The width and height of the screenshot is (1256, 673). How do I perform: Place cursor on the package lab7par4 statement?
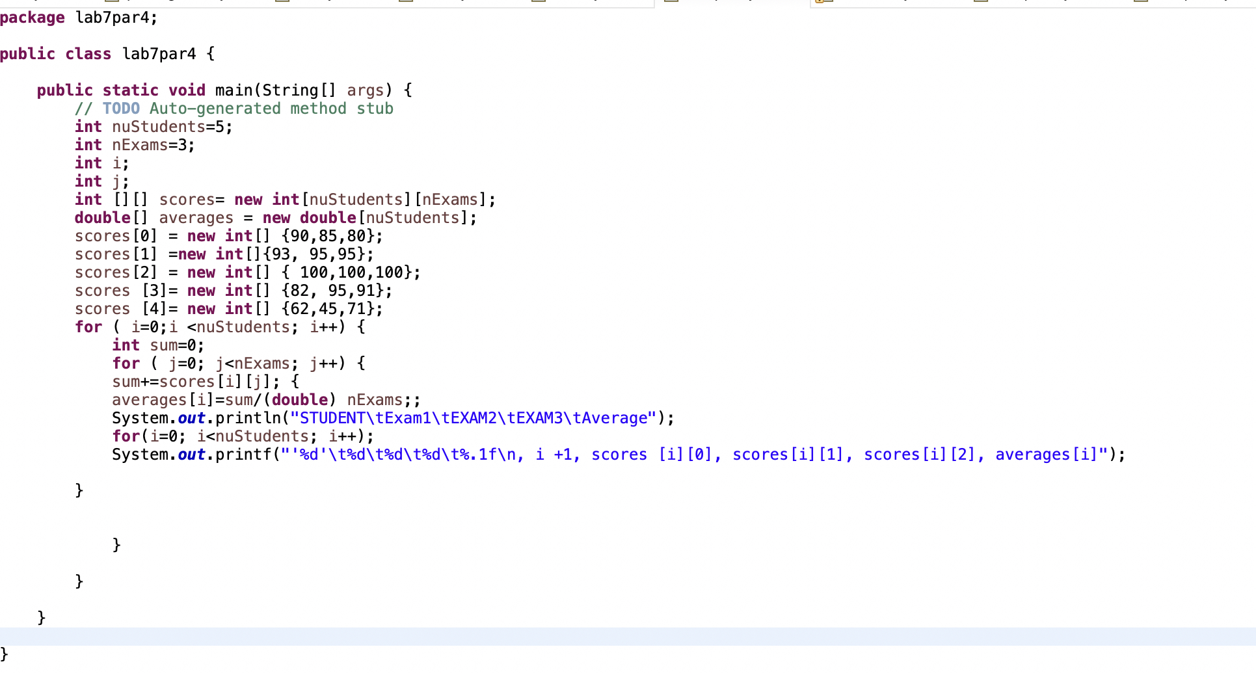pyautogui.click(x=78, y=18)
